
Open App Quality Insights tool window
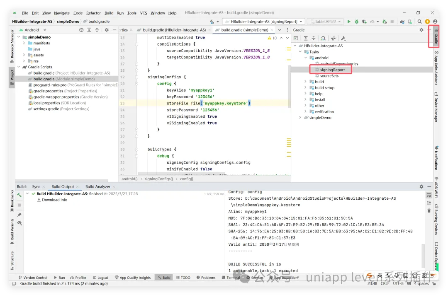(133, 278)
